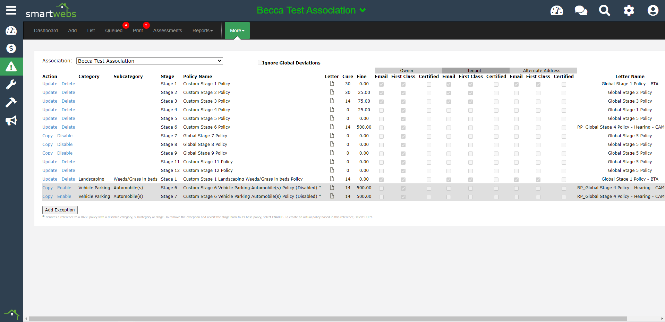Image resolution: width=665 pixels, height=322 pixels.
Task: Open the hamburger menu icon
Action: [11, 10]
